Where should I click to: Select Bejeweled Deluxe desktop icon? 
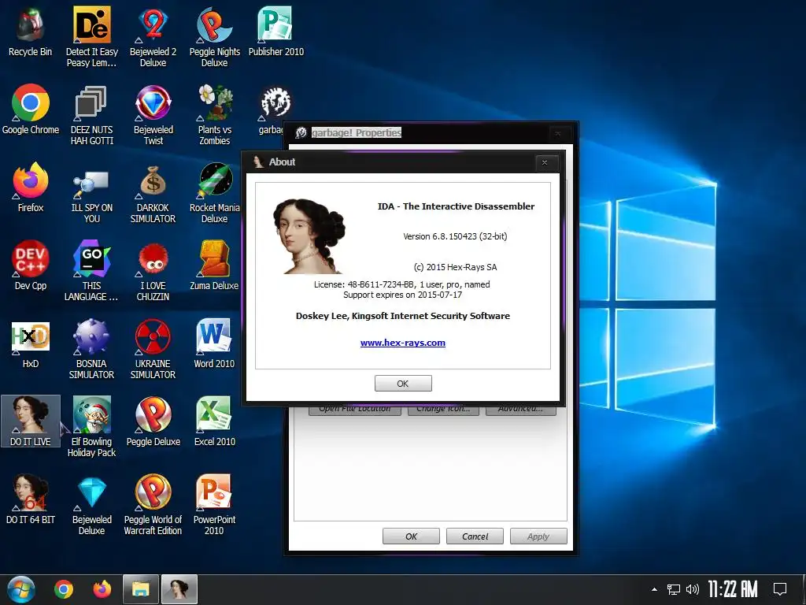(x=91, y=505)
